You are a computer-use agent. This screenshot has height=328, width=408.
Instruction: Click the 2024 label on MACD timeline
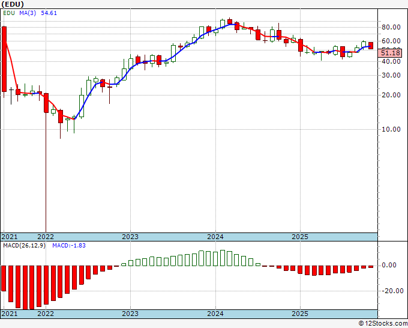pos(215,314)
